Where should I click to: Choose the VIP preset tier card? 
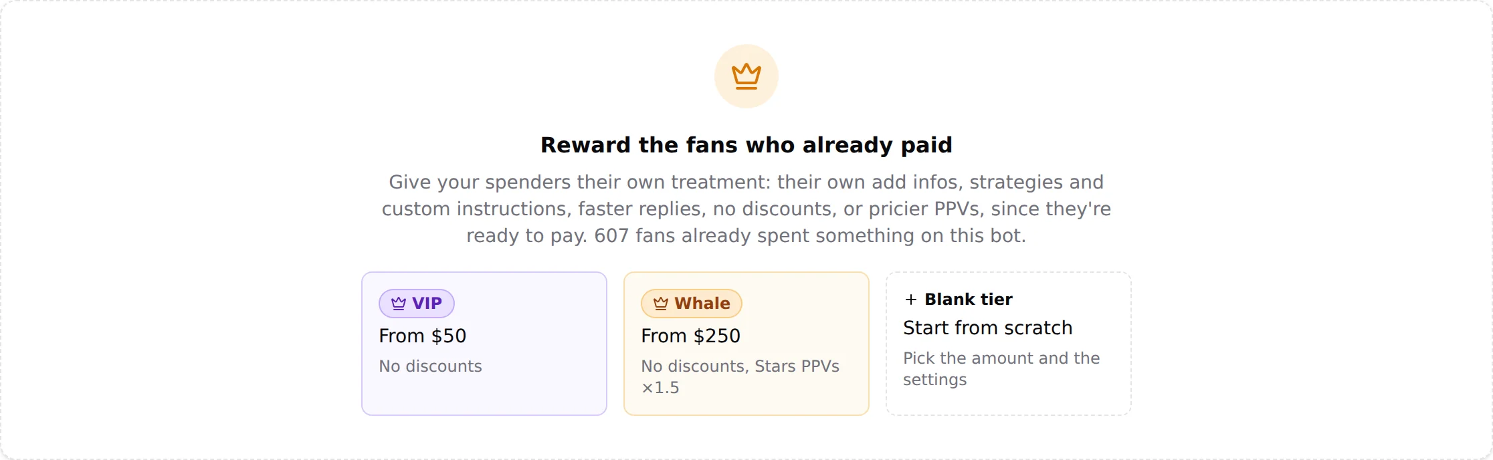coord(484,344)
